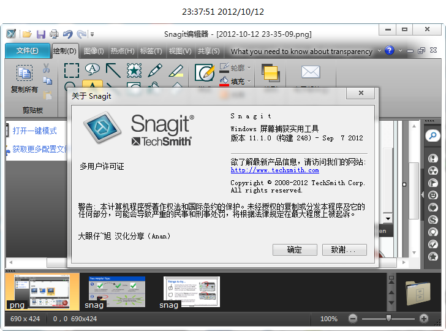446x331 pixels.
Task: Open the http://www.techsmith.com link
Action: coord(274,170)
